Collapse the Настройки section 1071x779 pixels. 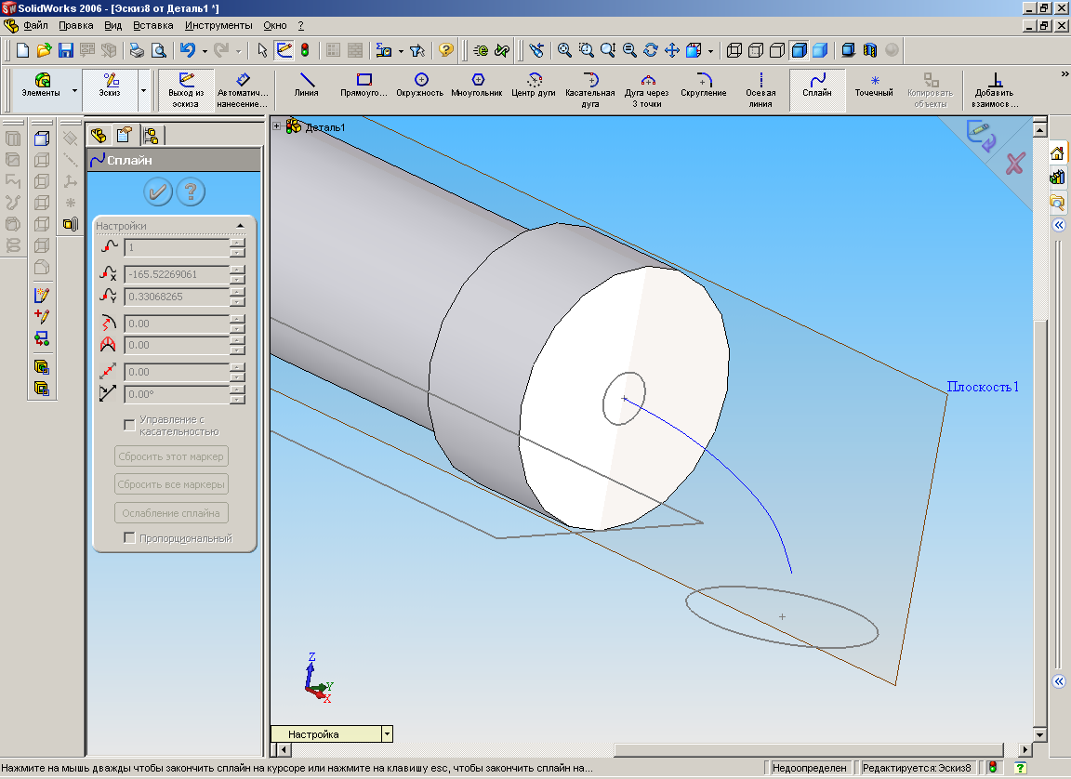pyautogui.click(x=240, y=225)
